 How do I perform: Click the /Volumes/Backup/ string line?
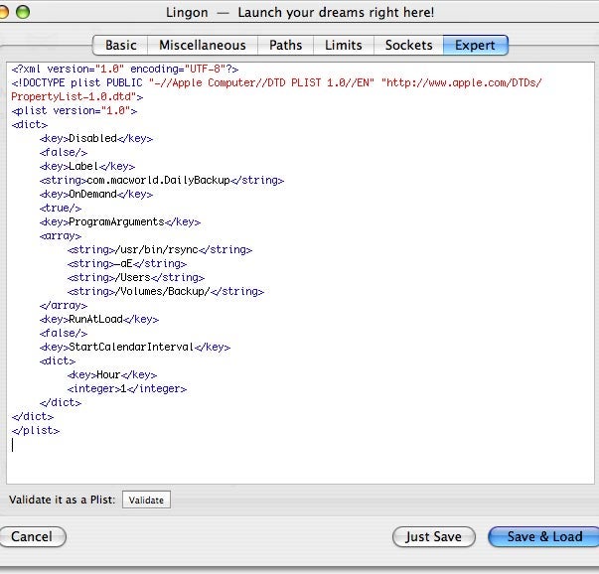click(x=166, y=291)
